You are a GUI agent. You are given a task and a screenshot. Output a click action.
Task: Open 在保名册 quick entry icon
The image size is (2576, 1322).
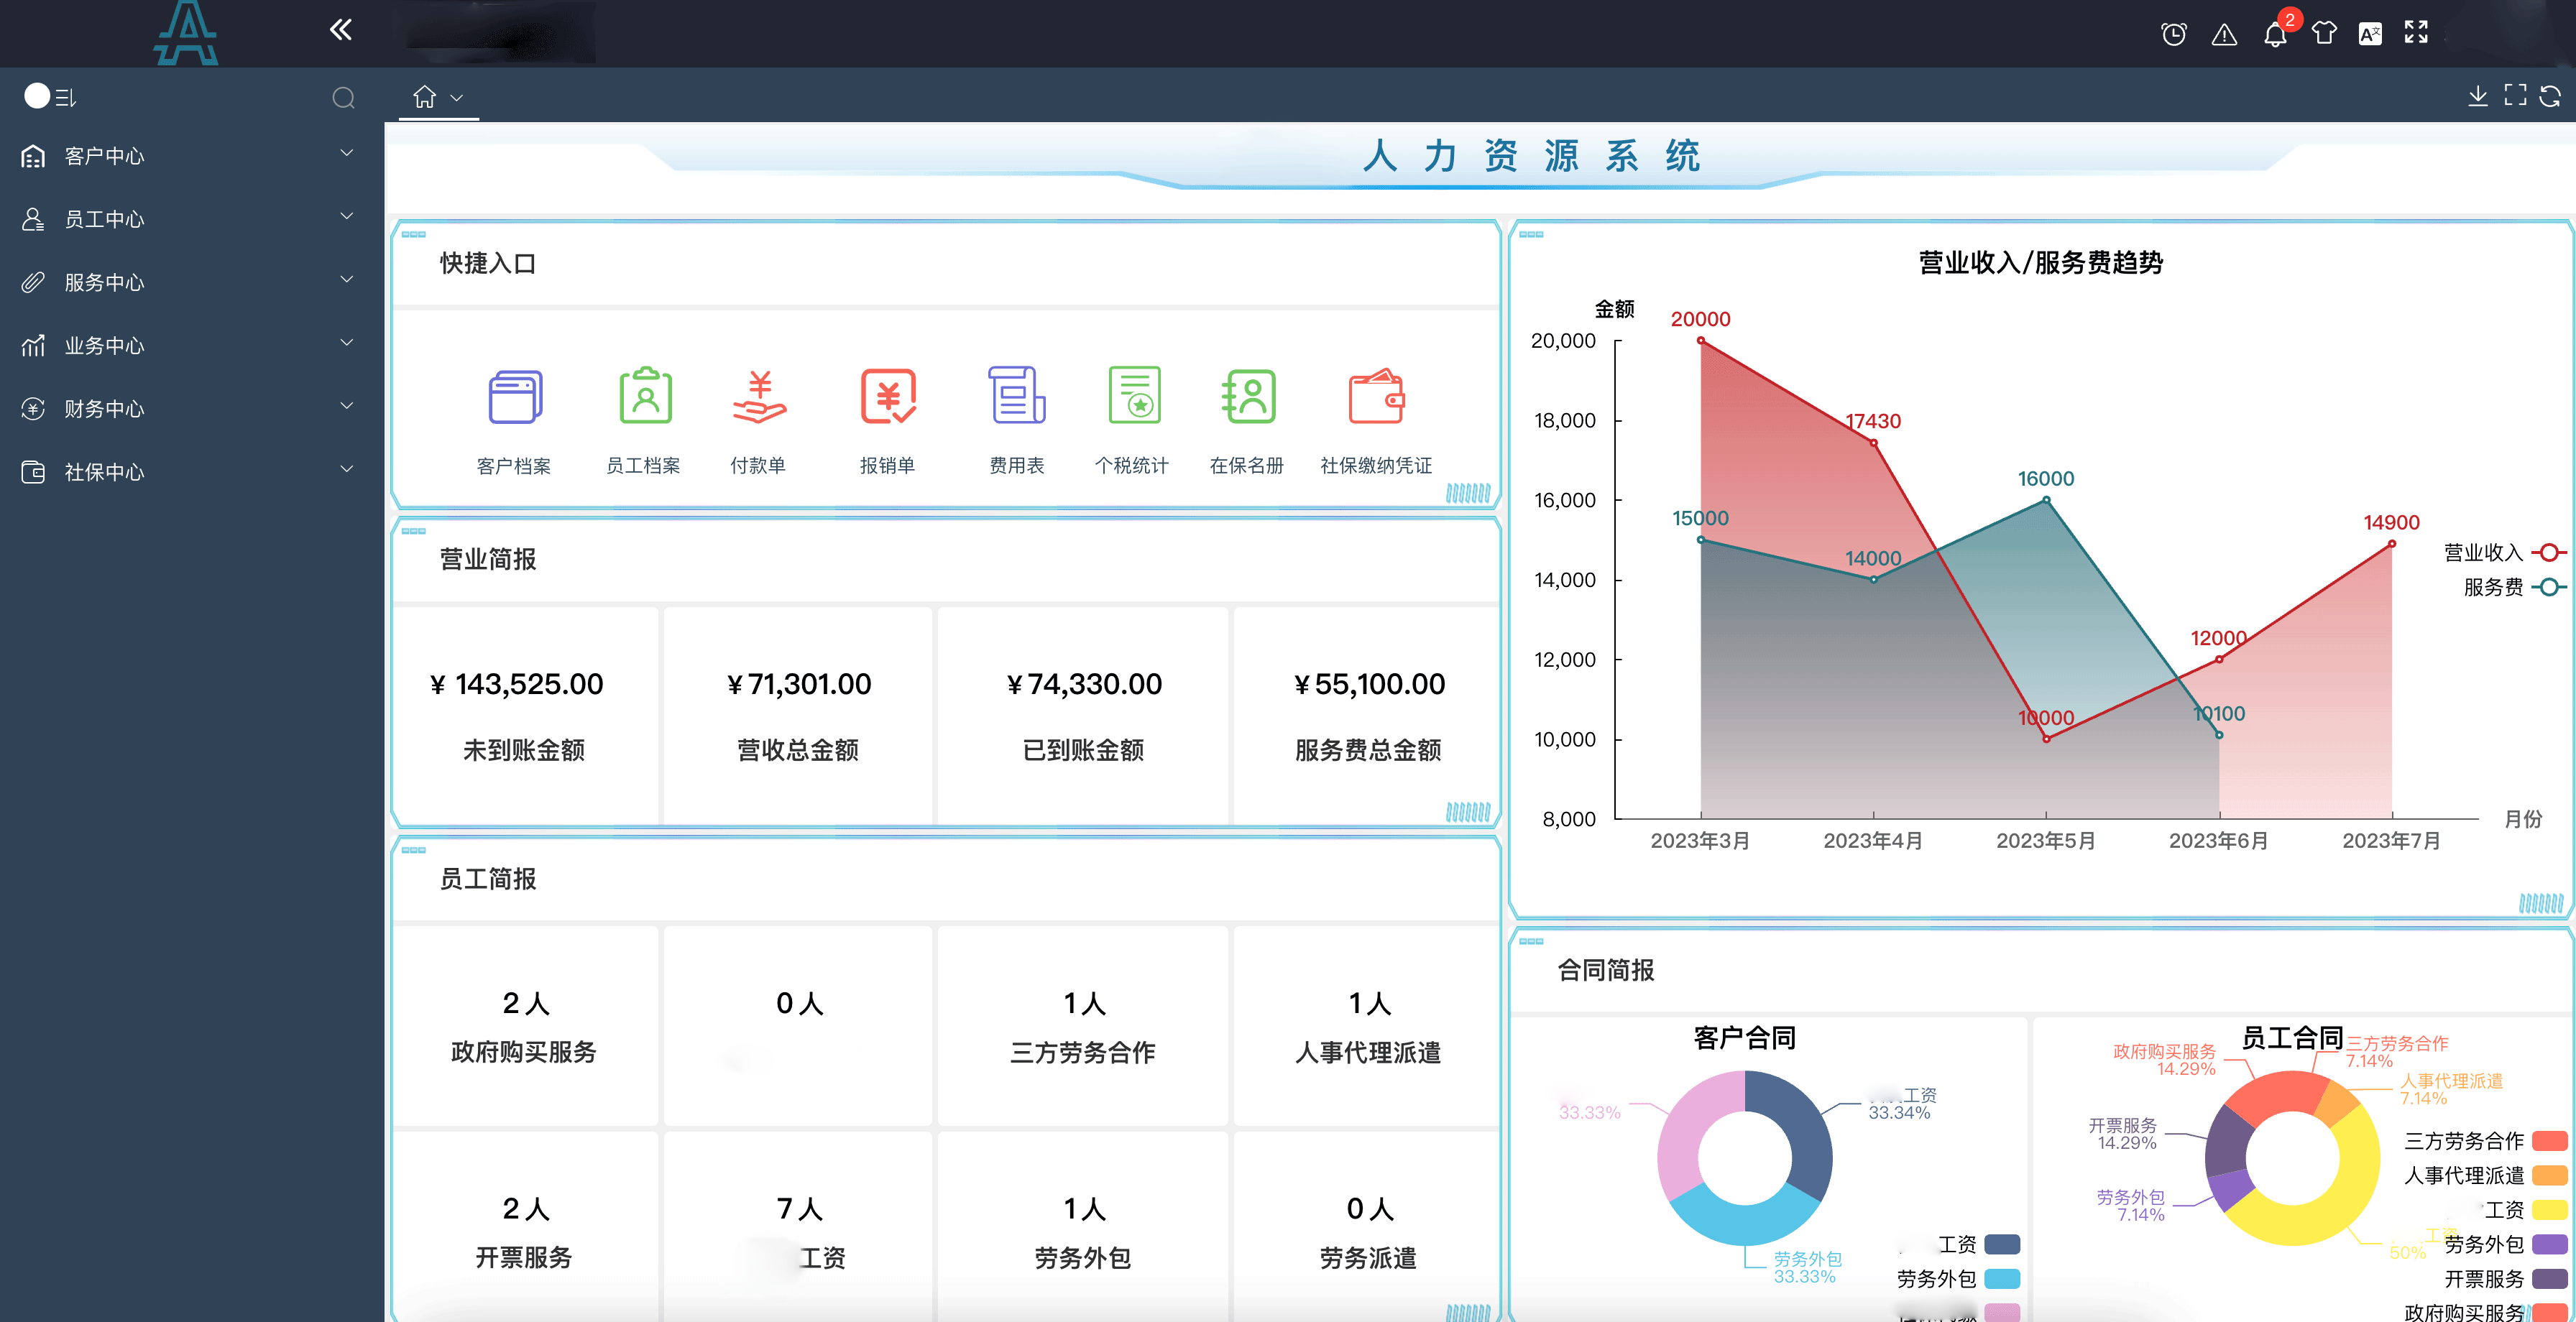click(1248, 397)
